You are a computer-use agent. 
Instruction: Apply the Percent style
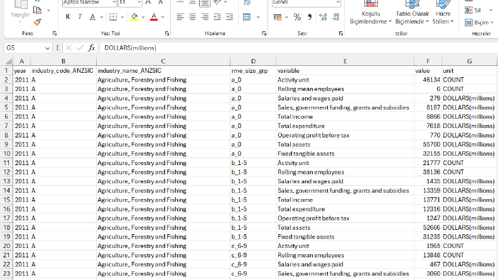[297, 17]
